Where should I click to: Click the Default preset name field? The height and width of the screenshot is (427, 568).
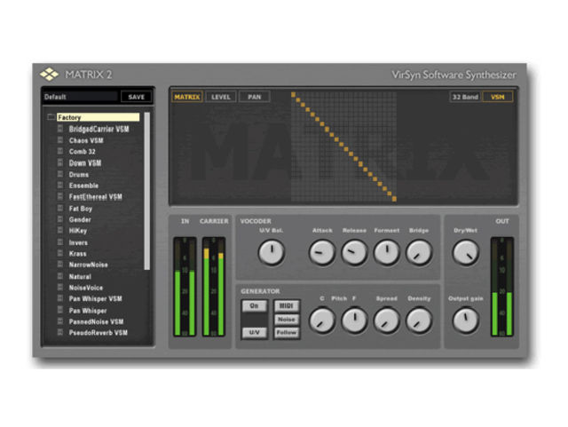click(81, 97)
